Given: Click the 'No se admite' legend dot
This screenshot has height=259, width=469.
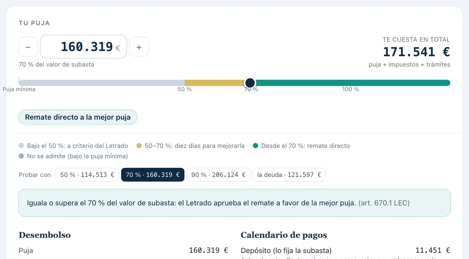Looking at the screenshot, I should pos(21,156).
